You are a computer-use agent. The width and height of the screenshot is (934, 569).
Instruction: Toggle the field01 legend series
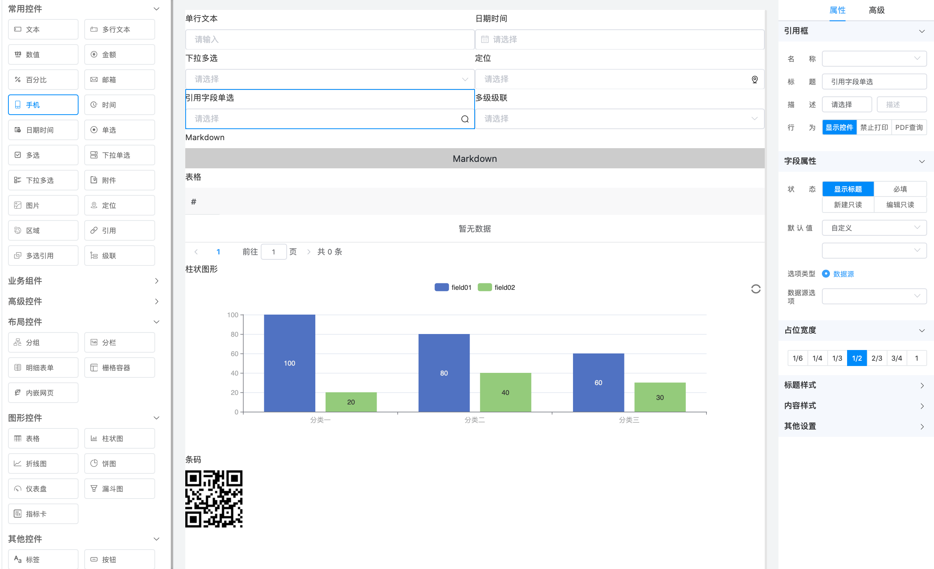pyautogui.click(x=453, y=288)
